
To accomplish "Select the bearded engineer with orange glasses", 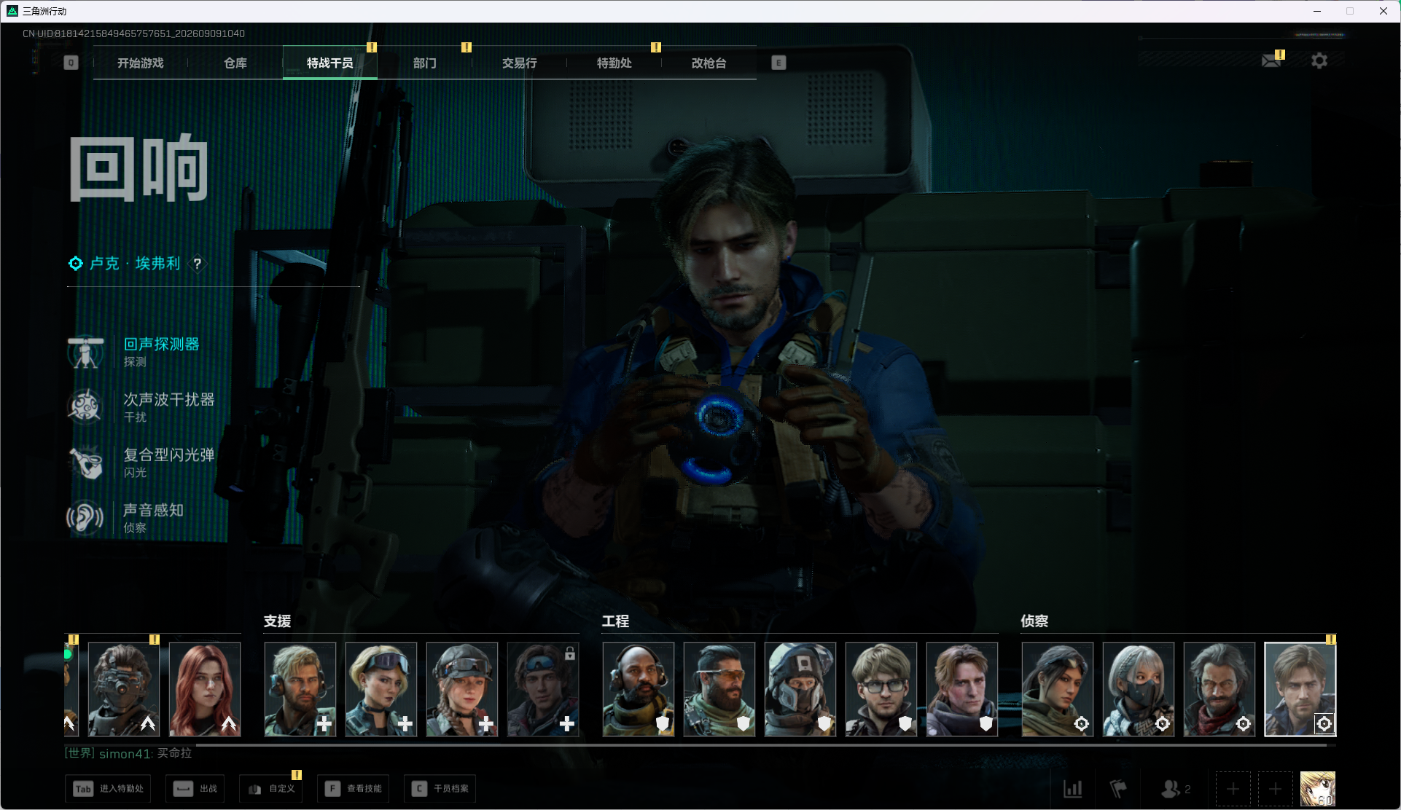I will click(x=719, y=689).
